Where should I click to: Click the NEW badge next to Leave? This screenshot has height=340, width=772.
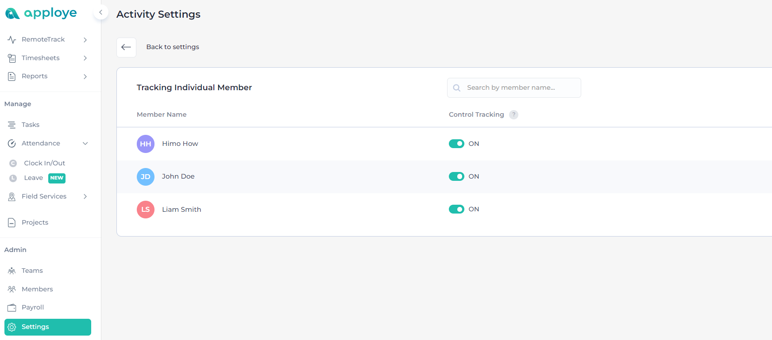(57, 178)
